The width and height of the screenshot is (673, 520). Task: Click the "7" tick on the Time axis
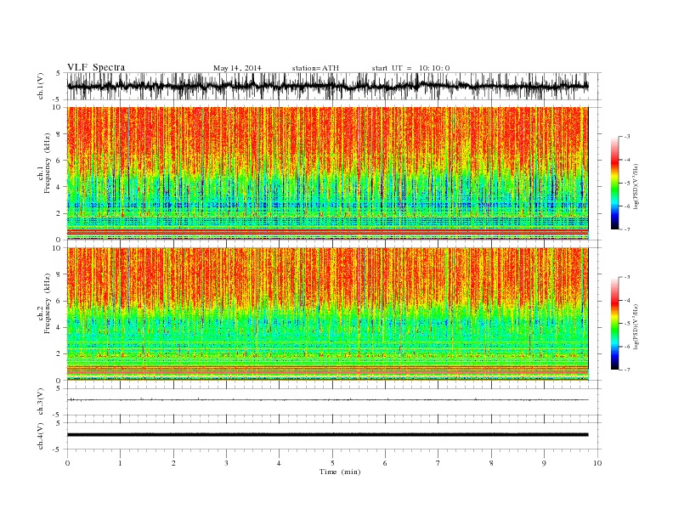[x=438, y=463]
